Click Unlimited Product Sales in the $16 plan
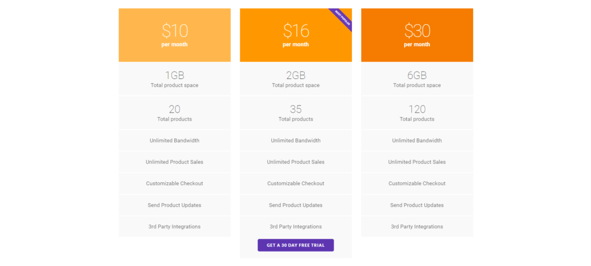The image size is (591, 266). tap(296, 162)
